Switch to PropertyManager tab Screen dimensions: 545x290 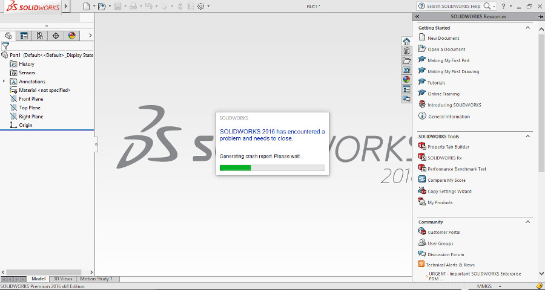pos(24,36)
